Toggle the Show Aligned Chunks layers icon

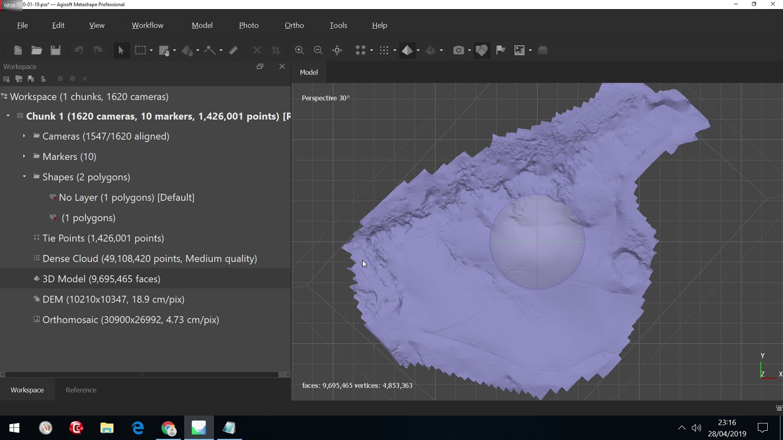(543, 50)
